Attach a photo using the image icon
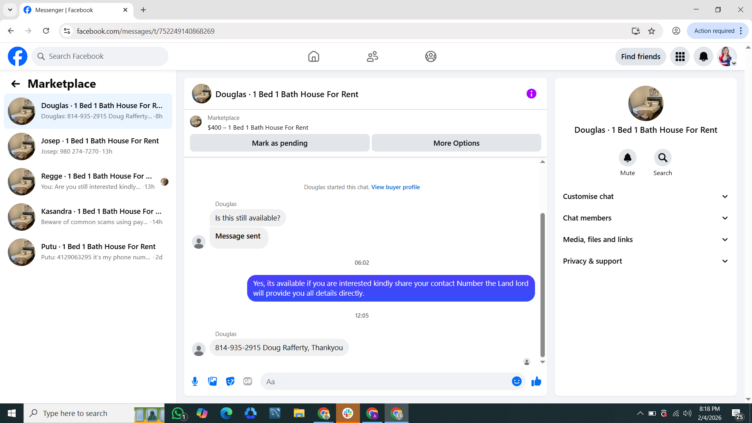Viewport: 752px width, 423px height. pos(212,381)
